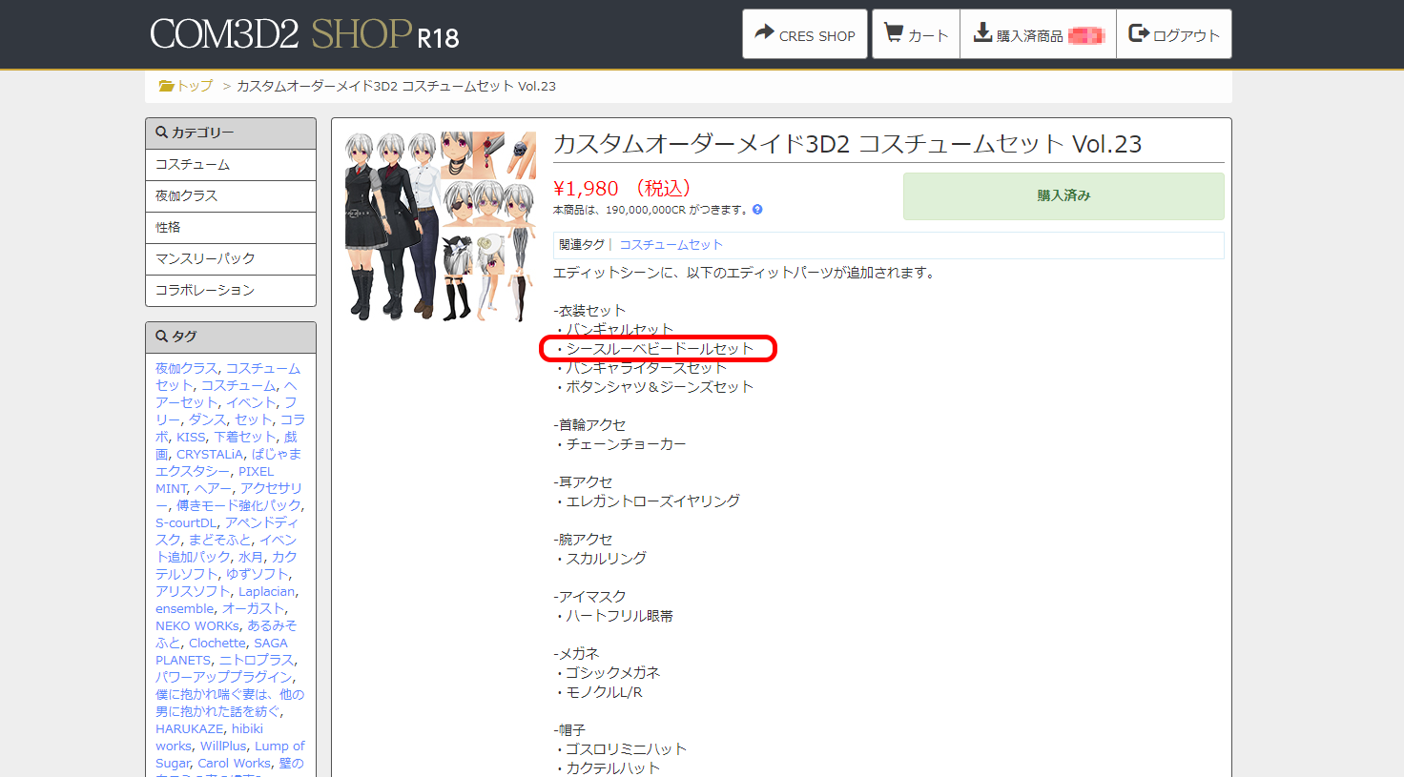Follow the コスチュームセット related tag link
Screen dimensions: 1404x777
[x=671, y=245]
